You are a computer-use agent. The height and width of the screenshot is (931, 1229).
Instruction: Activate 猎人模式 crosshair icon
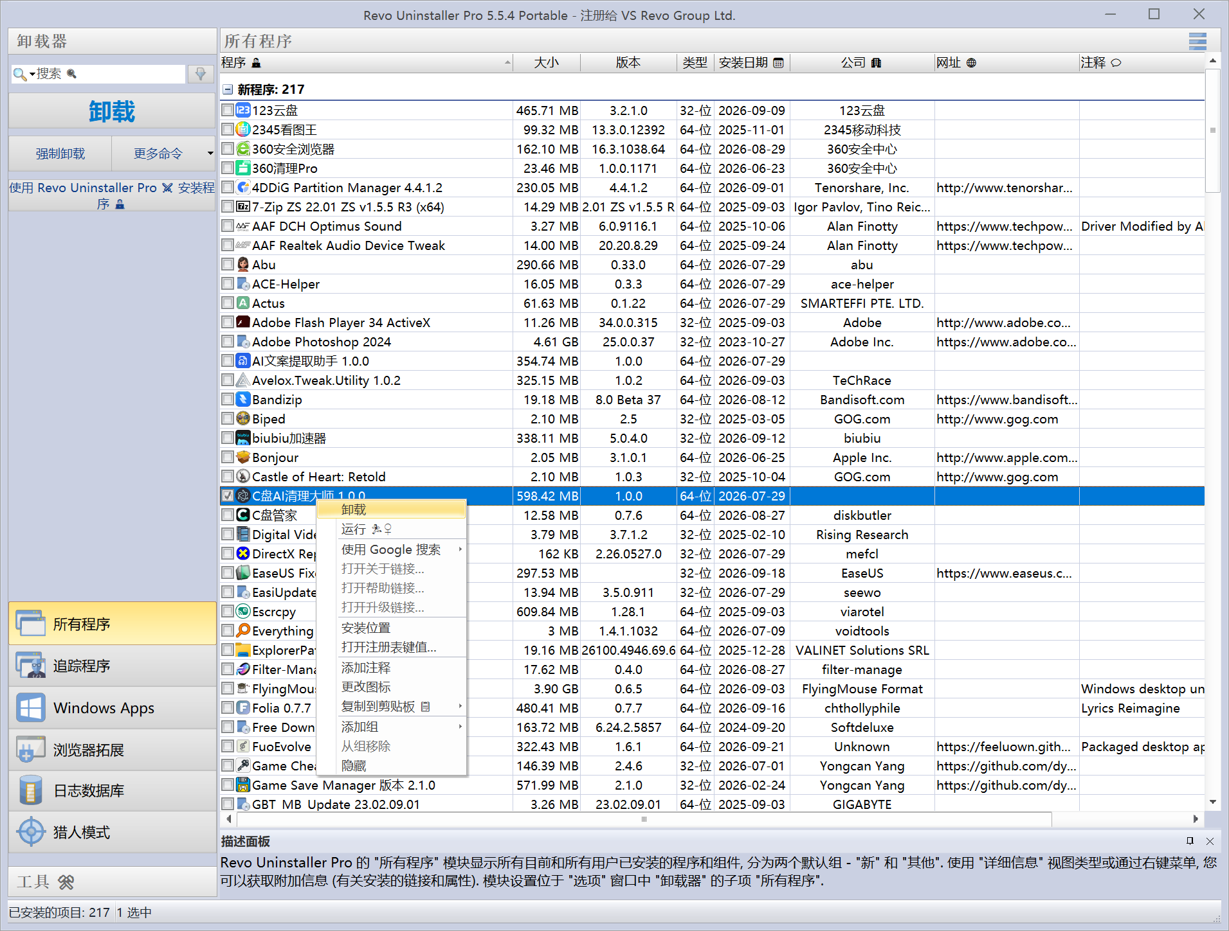coord(30,832)
